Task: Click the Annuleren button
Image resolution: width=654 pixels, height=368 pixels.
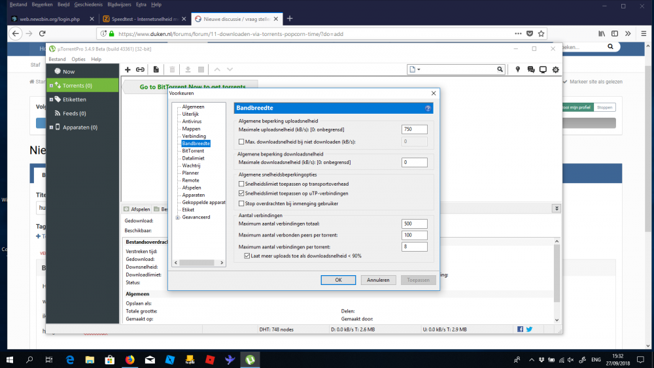Action: coord(378,280)
